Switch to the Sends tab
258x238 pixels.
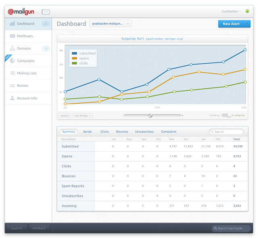point(87,132)
